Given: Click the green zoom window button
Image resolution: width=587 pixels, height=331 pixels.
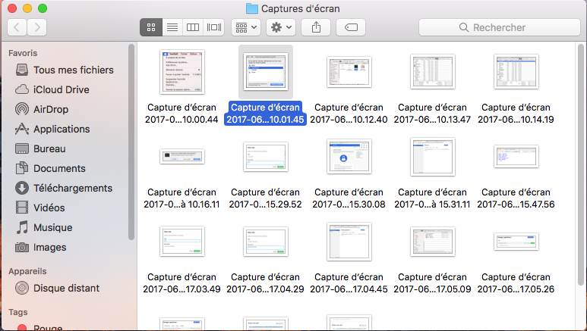Looking at the screenshot, I should pos(43,8).
